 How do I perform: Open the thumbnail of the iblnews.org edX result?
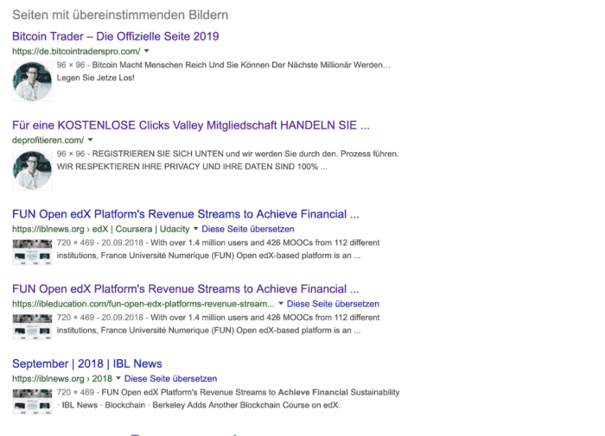coord(32,252)
